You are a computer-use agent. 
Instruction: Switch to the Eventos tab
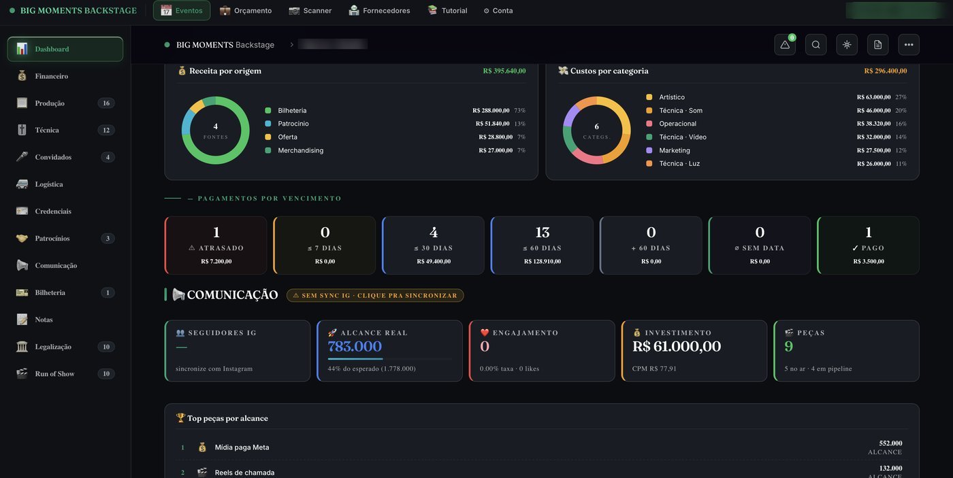[182, 10]
